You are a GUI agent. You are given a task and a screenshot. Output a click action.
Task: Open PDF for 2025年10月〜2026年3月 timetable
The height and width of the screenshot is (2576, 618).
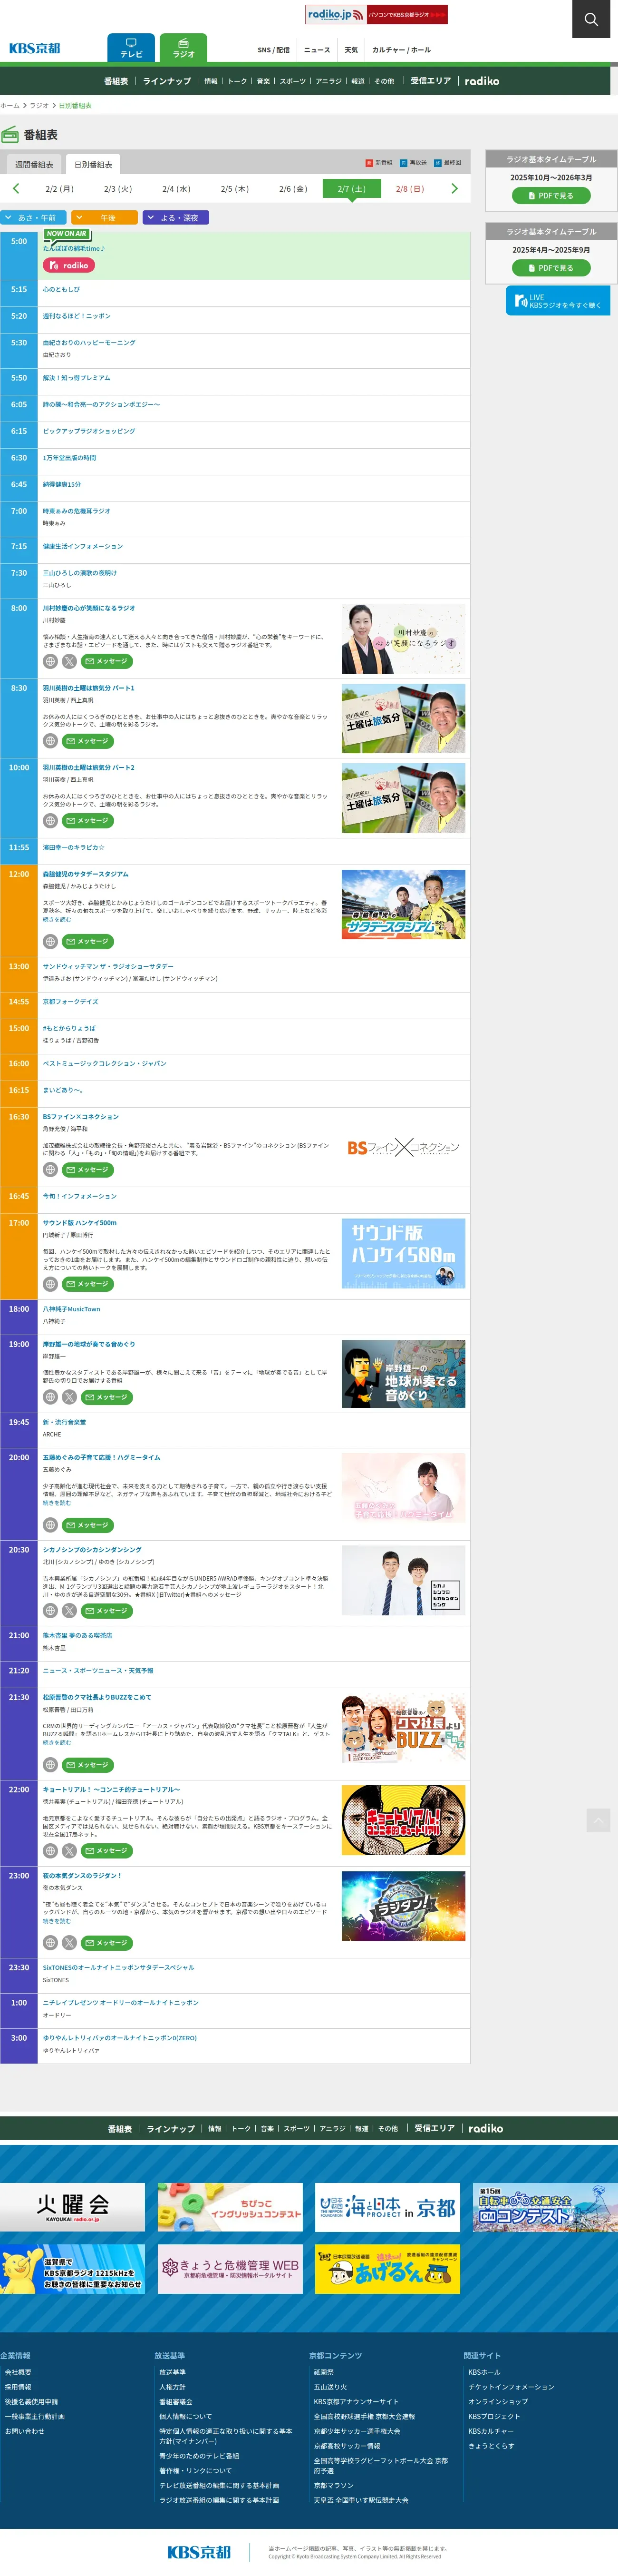pos(551,196)
